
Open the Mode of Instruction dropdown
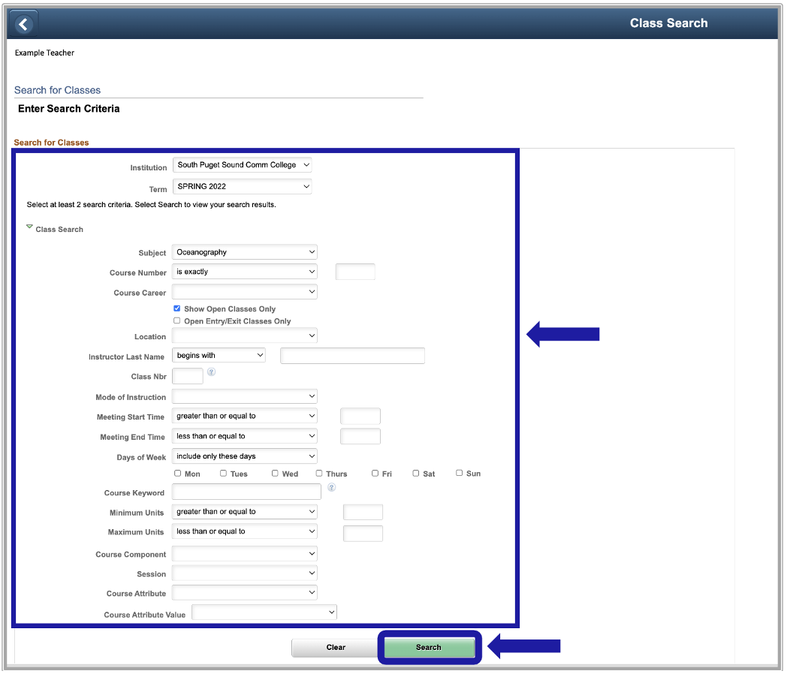tap(245, 396)
